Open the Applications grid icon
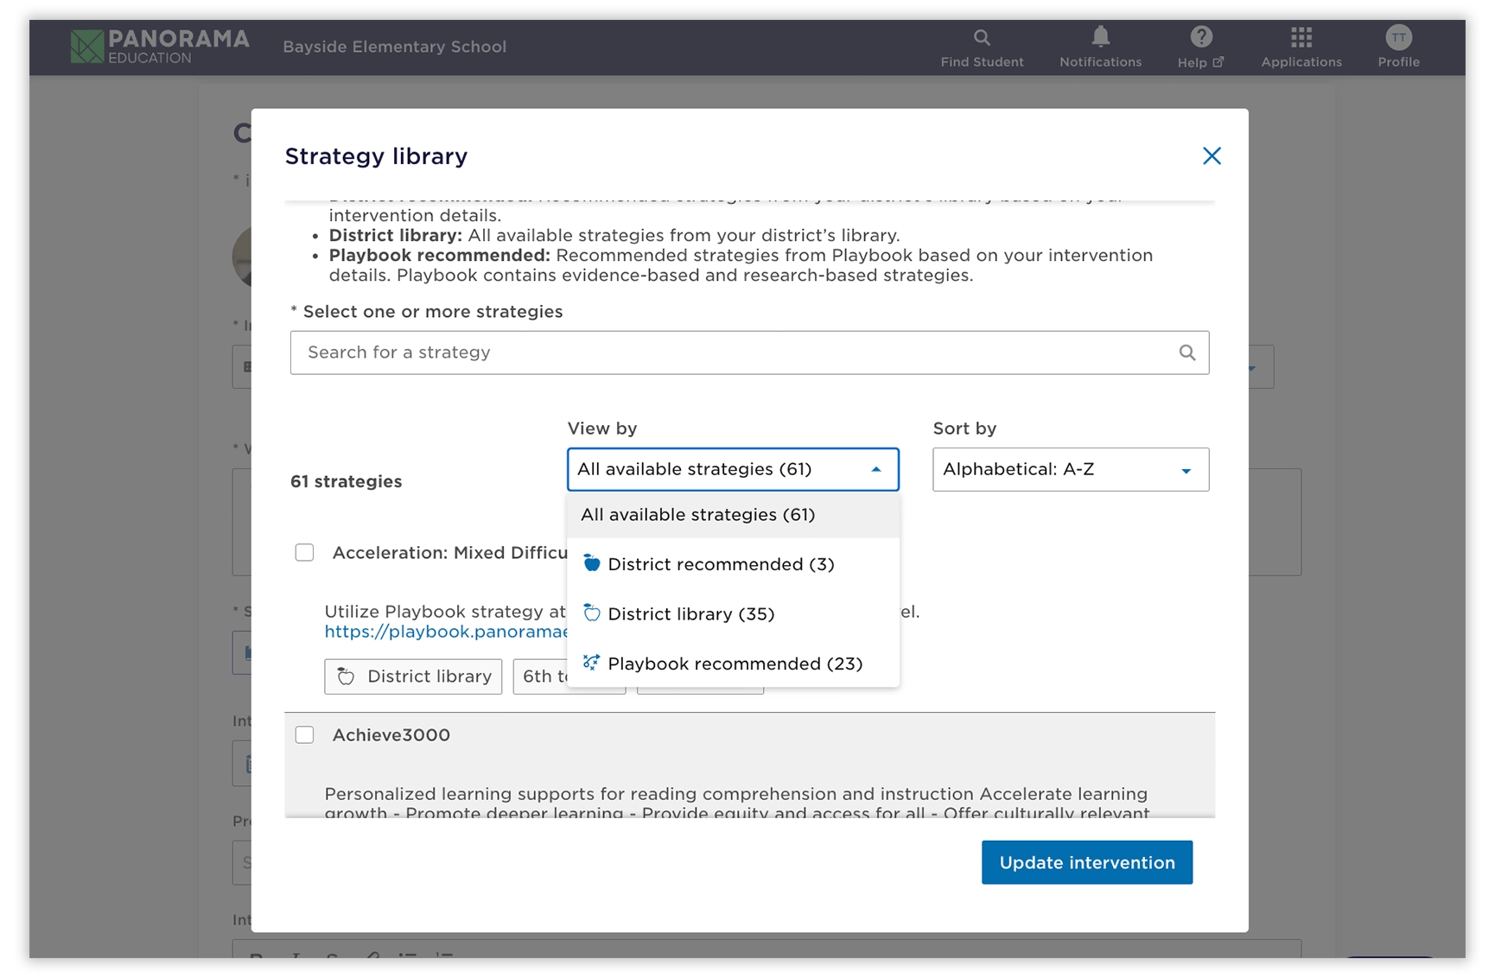The width and height of the screenshot is (1495, 978). [1301, 37]
